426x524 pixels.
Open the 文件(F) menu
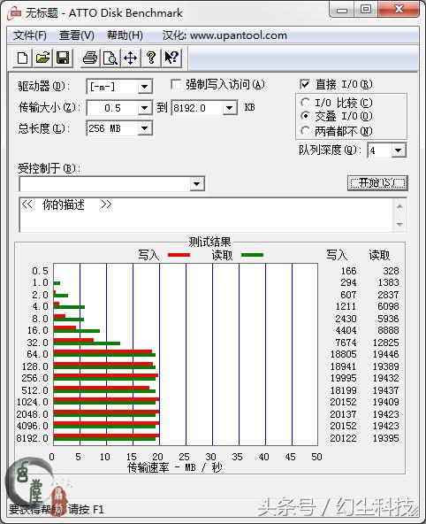click(x=30, y=35)
